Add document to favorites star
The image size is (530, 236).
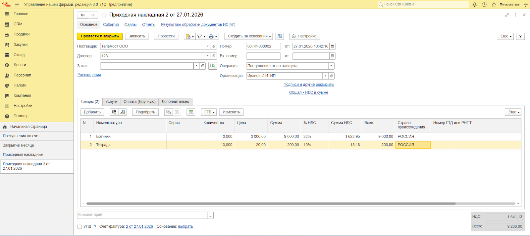[x=104, y=15]
